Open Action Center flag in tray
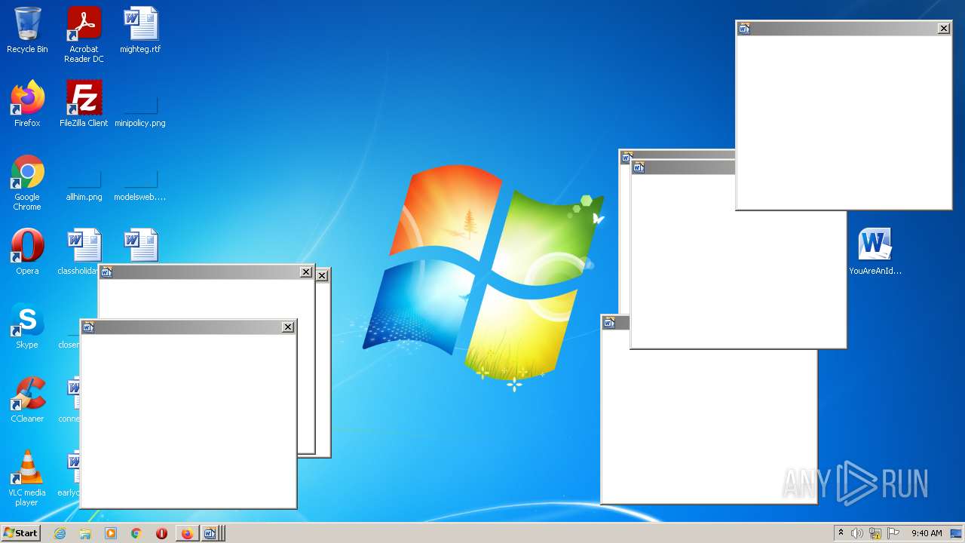Viewport: 965px width, 543px height. coord(893,533)
